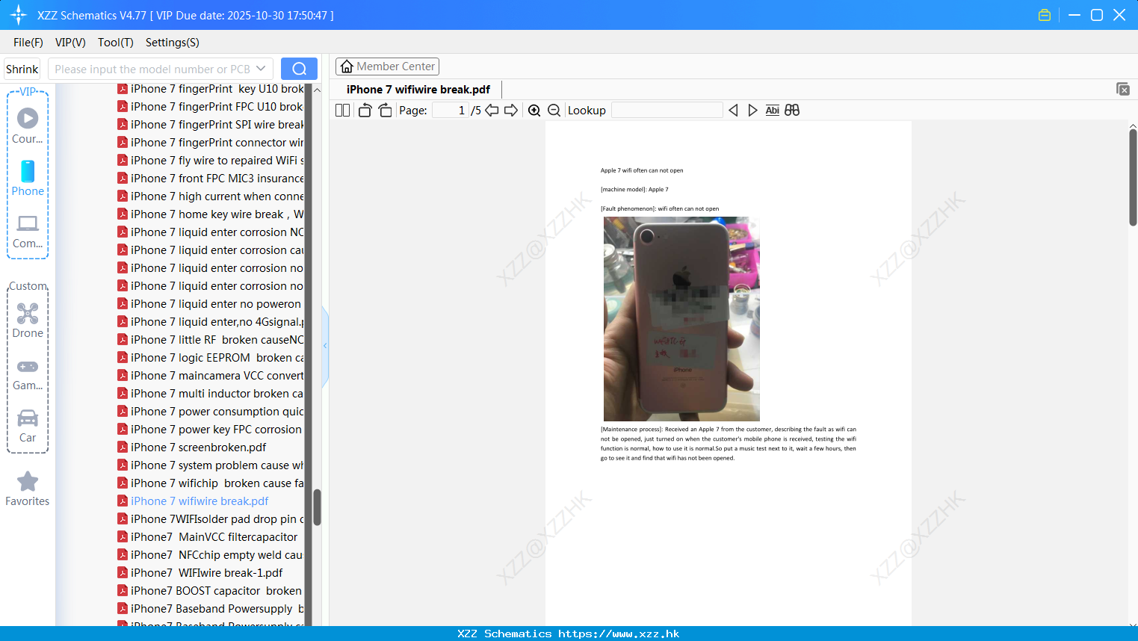Open iPhone 7 high current when connect file
Viewport: 1138px width, 641px height.
(x=211, y=196)
